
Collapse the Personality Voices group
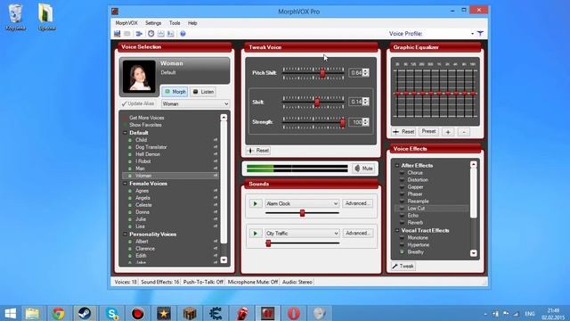(125, 234)
